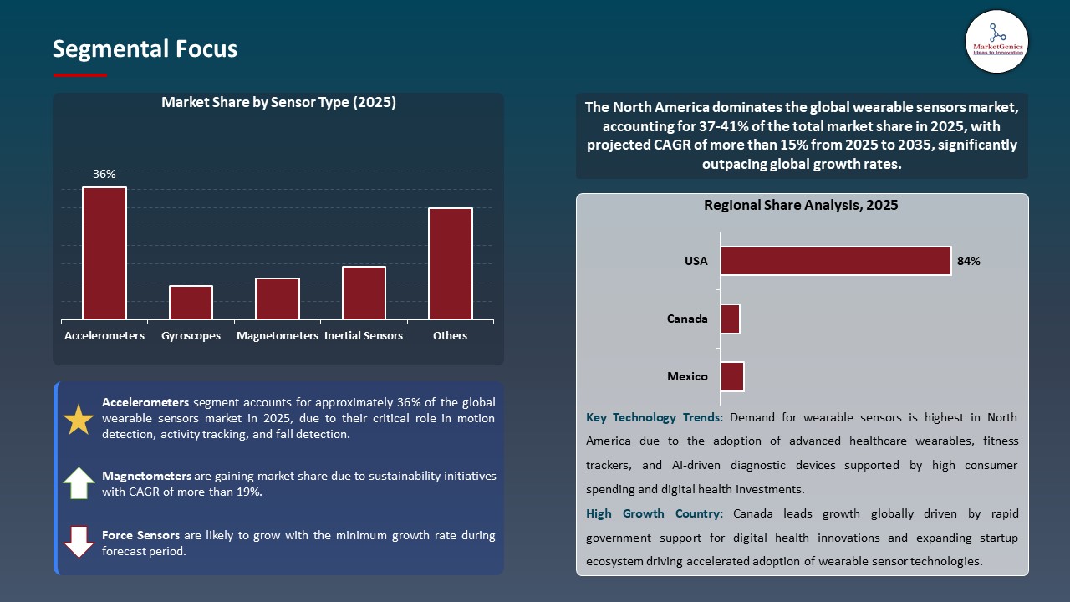Click the Market Share by Sensor Type chart title
Viewport: 1070px width, 602px height.
[x=278, y=102]
